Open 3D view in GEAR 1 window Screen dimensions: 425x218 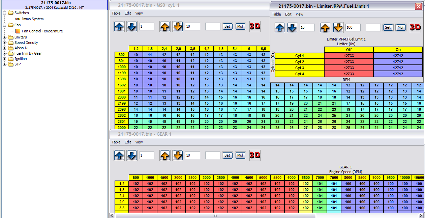[x=255, y=155]
